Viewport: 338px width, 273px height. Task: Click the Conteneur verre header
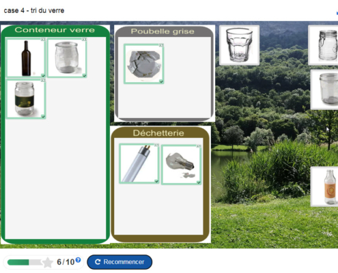pyautogui.click(x=55, y=30)
